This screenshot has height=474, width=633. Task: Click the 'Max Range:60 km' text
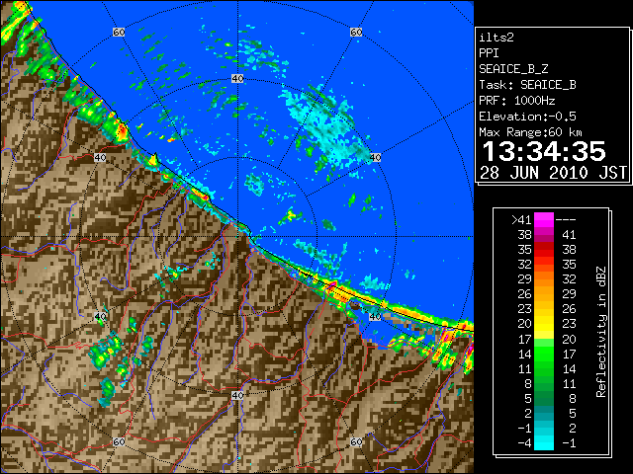(530, 132)
